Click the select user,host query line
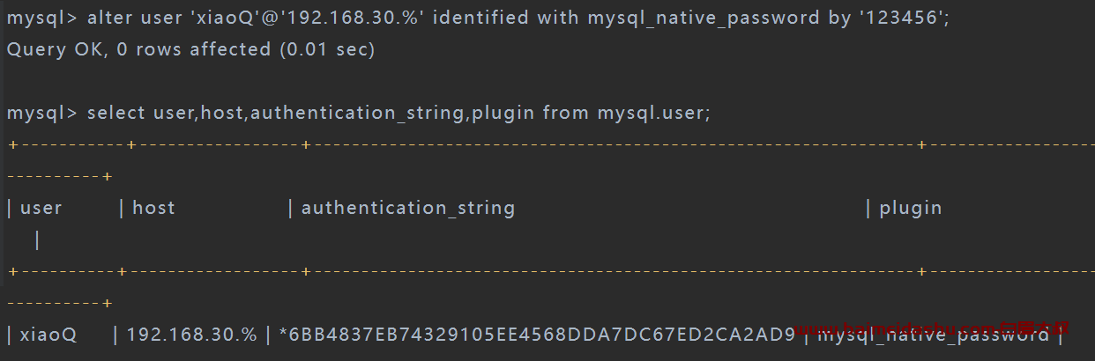 click(358, 114)
